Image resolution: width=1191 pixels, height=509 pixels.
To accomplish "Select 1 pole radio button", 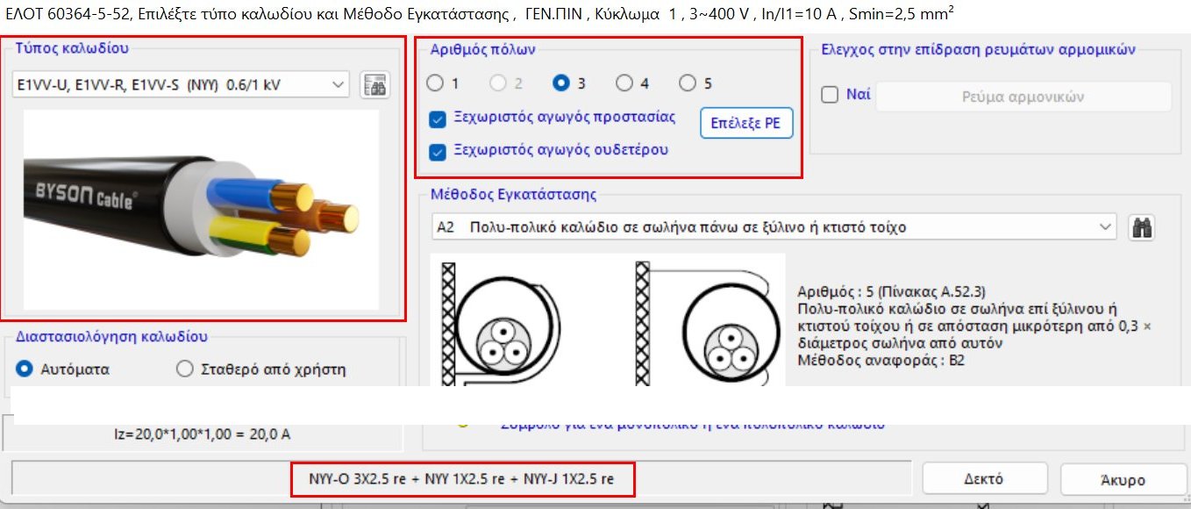I will pyautogui.click(x=436, y=83).
